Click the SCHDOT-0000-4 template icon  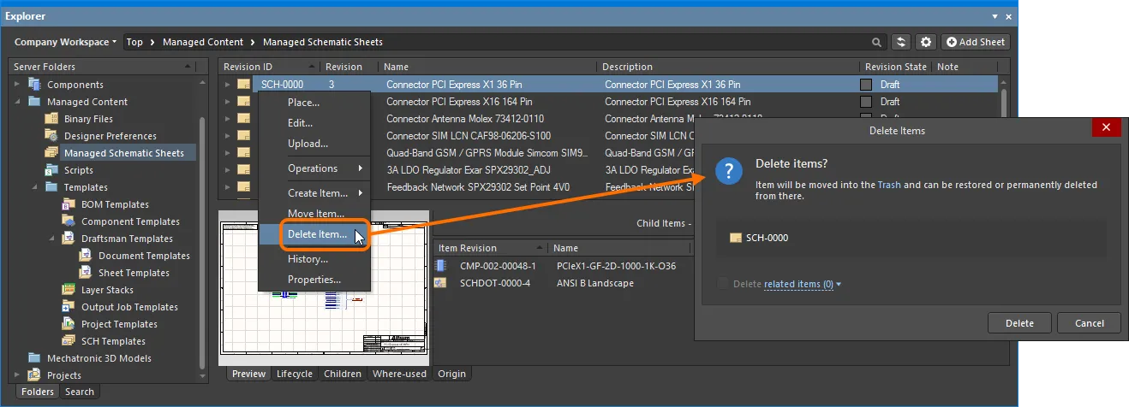click(441, 283)
